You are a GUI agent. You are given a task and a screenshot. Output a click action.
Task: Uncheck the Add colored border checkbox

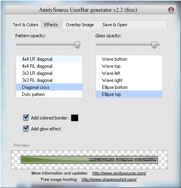point(26,117)
